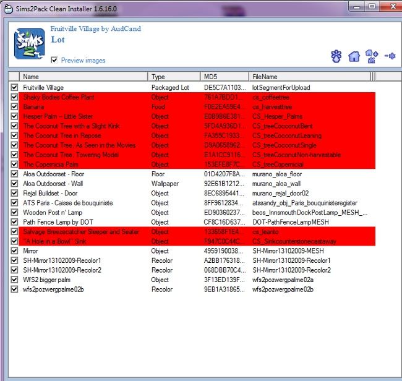Select SH-Mirror13102009-Recolor2 name
Image resolution: width=402 pixels, height=381 pixels.
[62, 270]
